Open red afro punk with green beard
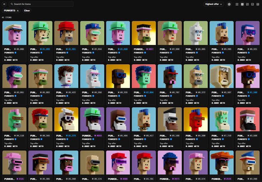Viewport: 262px width, 182px height. click(x=40, y=119)
